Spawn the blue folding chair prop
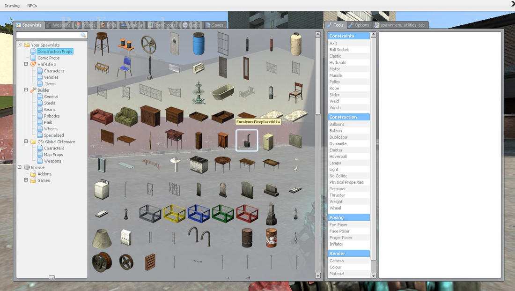515x291 pixels. [125, 68]
